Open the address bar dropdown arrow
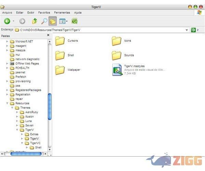Viewport: 205px width, 171px height. pos(187,30)
